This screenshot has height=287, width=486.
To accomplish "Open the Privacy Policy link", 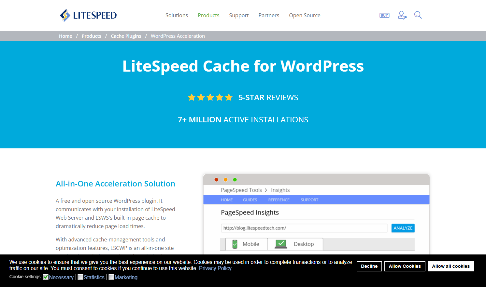I will pos(215,268).
